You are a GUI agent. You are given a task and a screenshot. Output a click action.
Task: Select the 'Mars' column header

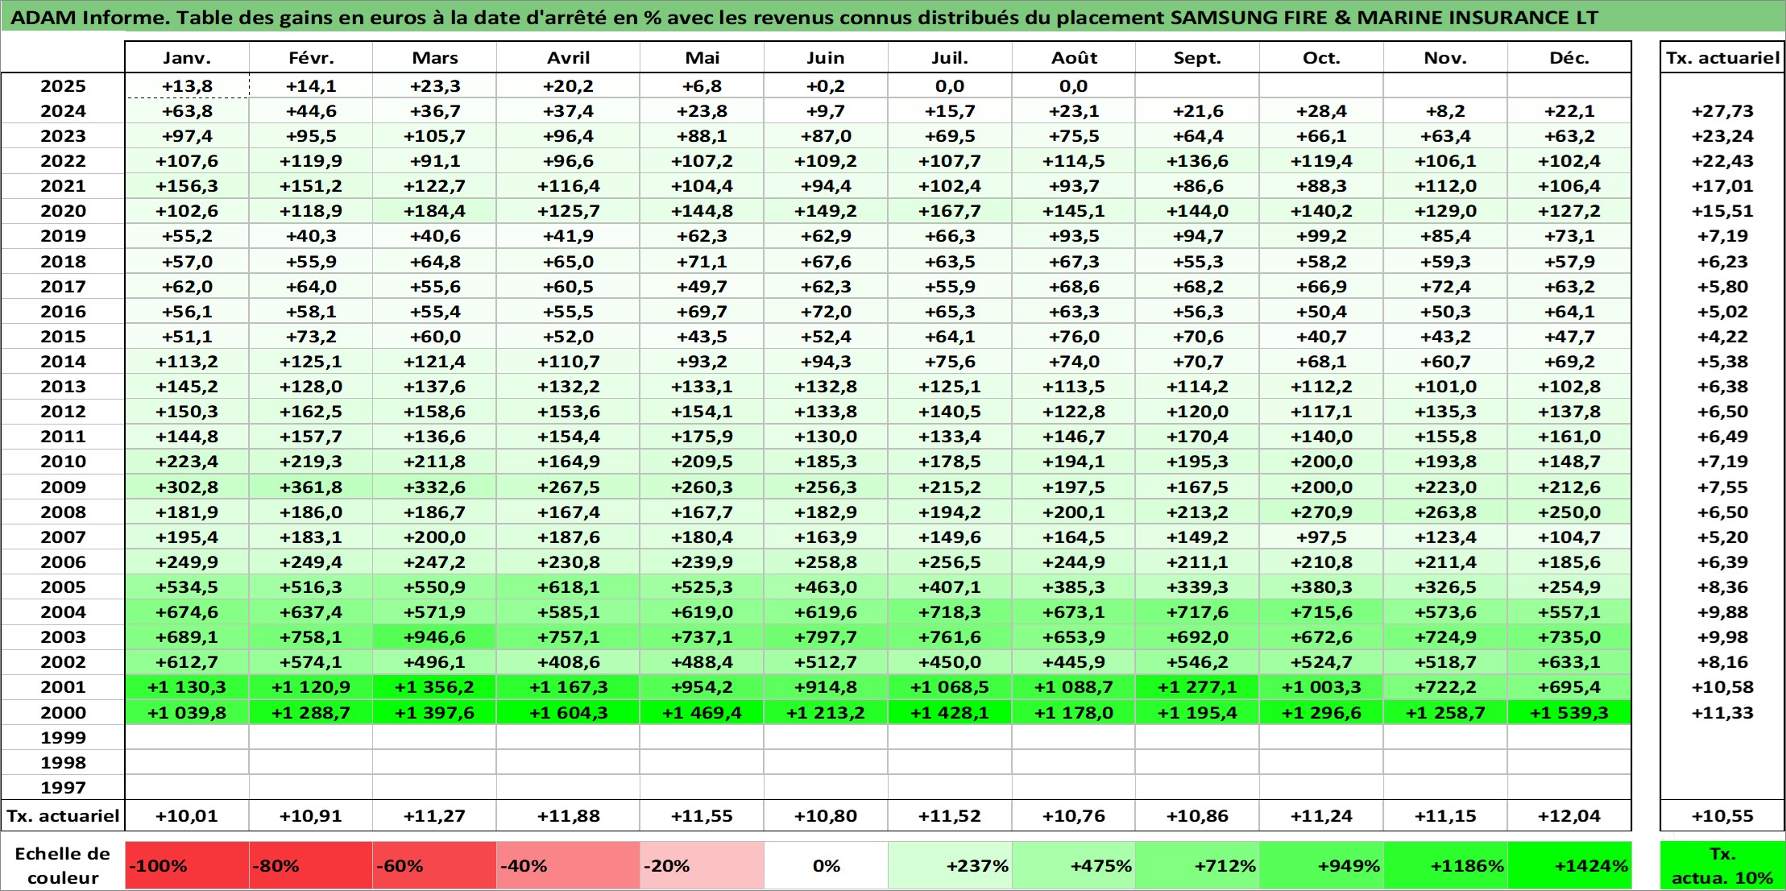[x=435, y=57]
